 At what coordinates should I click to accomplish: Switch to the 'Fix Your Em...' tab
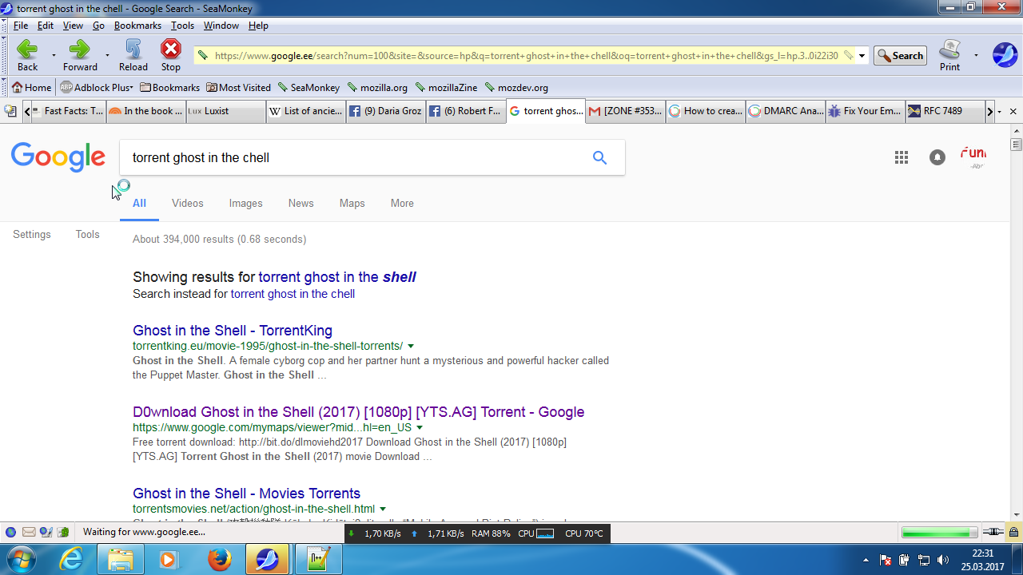[865, 111]
